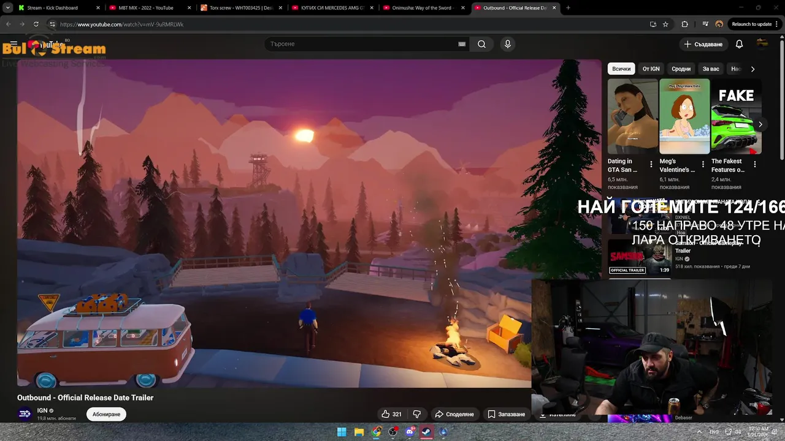This screenshot has width=785, height=441.
Task: Click the Споделяне share button
Action: (454, 414)
